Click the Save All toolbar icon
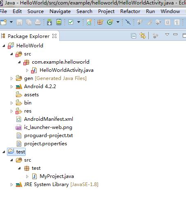This screenshot has width=186, height=211. [x=29, y=22]
